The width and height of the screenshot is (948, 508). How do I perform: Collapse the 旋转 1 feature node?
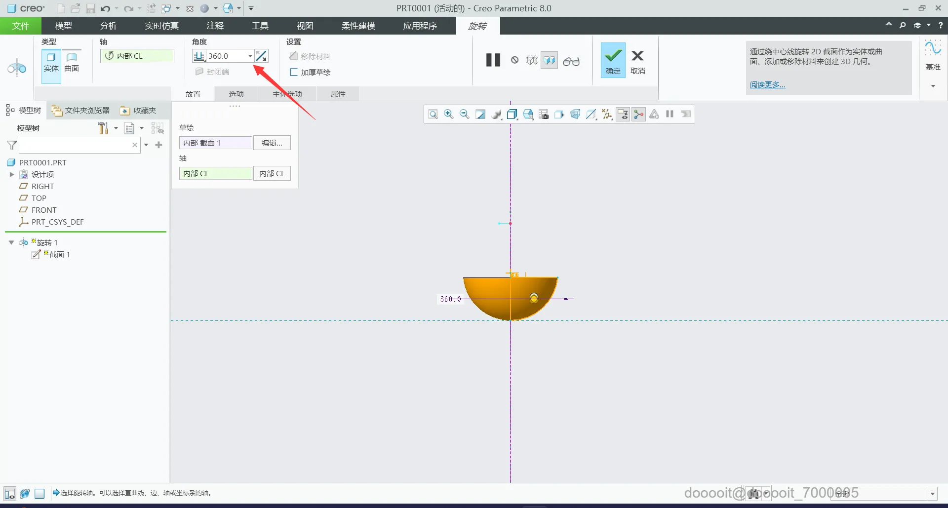tap(11, 242)
